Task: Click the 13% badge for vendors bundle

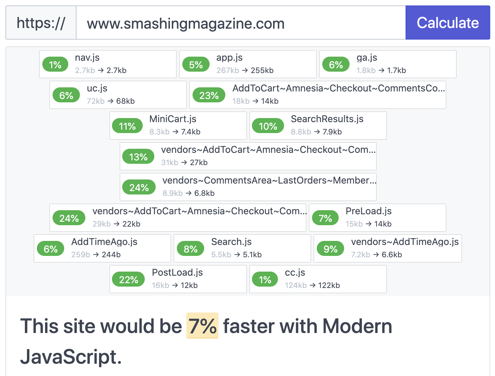Action: [x=138, y=157]
